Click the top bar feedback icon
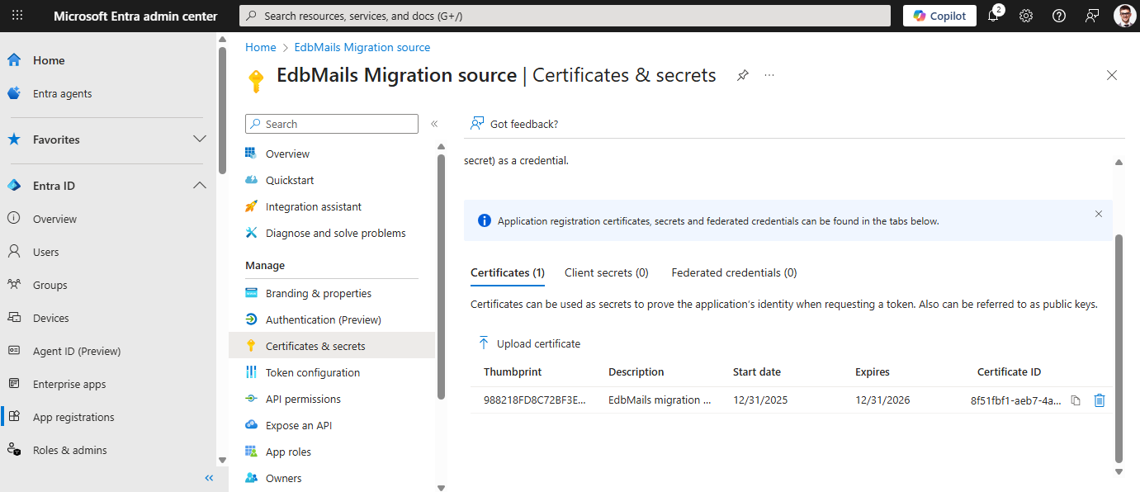The height and width of the screenshot is (492, 1140). click(x=1092, y=16)
